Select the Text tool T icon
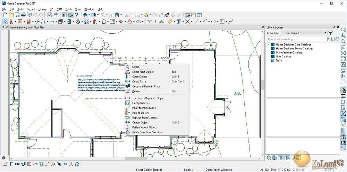 coord(179,22)
